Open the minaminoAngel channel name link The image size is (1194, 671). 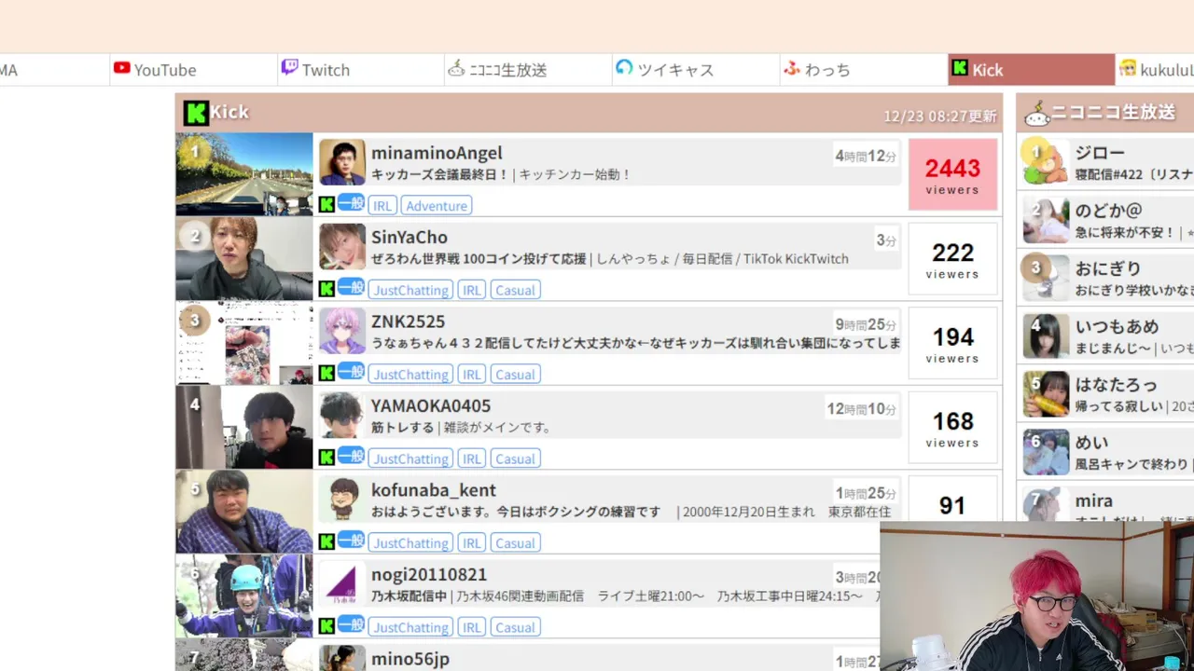point(437,153)
